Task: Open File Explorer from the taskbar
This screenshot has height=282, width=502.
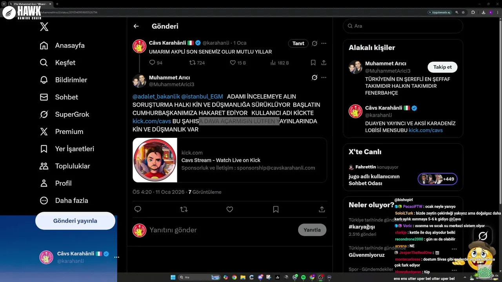Action: pos(243,277)
